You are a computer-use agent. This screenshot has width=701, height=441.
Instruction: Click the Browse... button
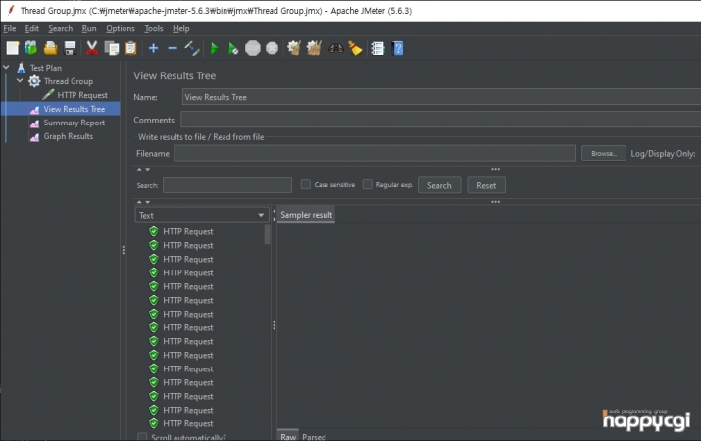(604, 153)
